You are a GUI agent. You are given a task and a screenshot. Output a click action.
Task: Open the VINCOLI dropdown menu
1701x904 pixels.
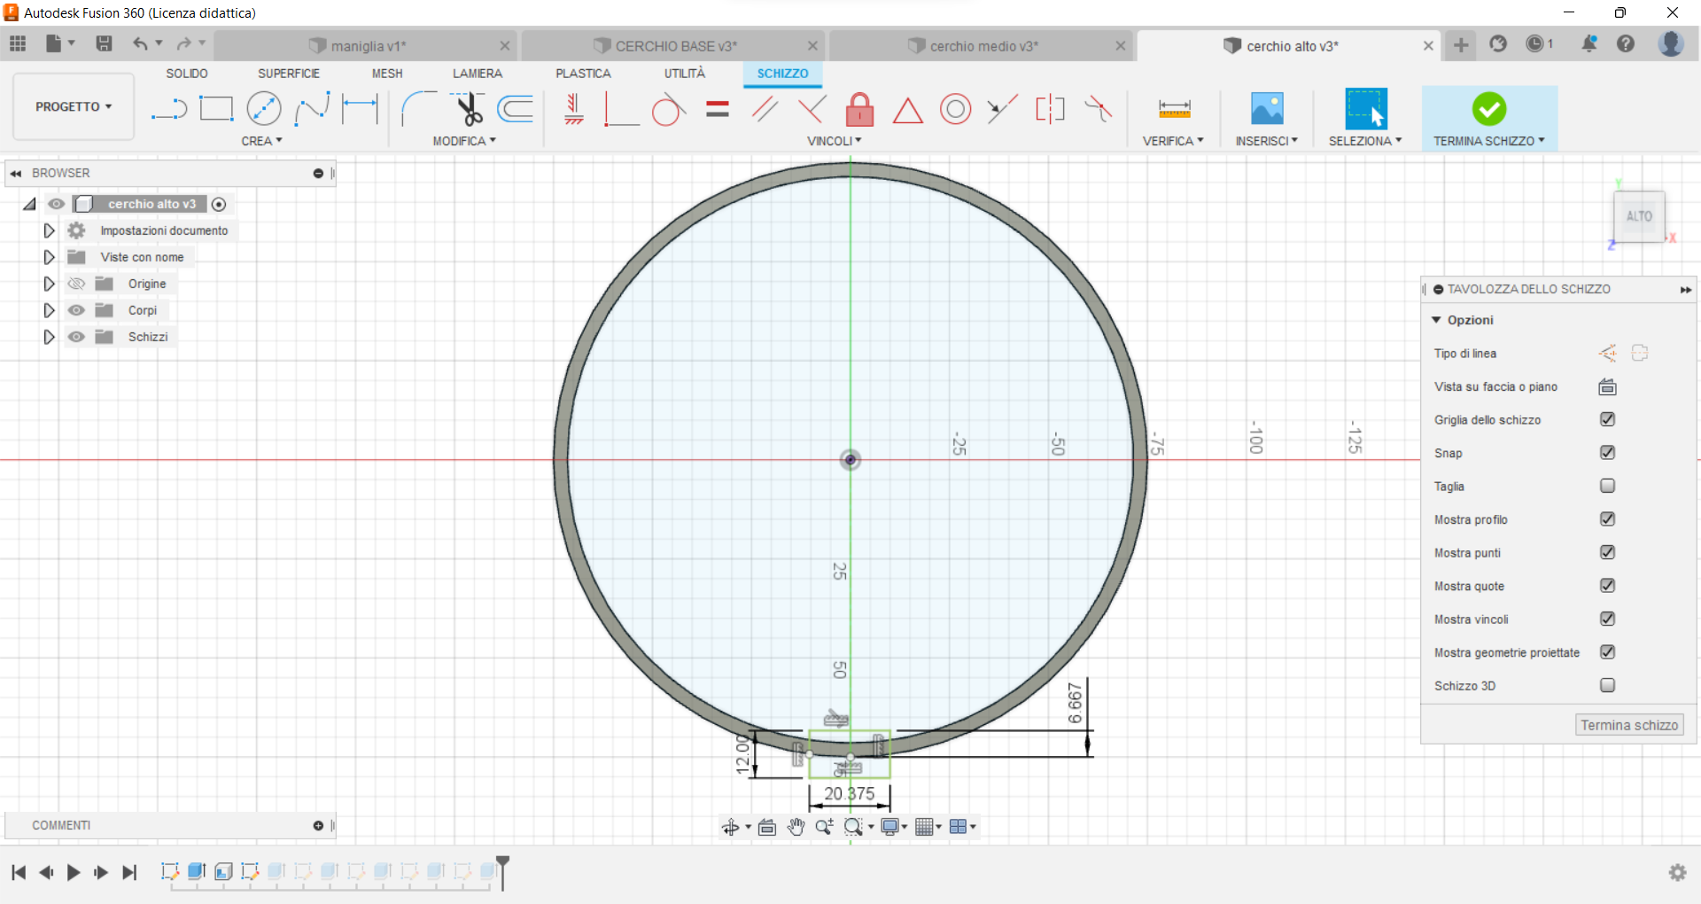pos(833,140)
